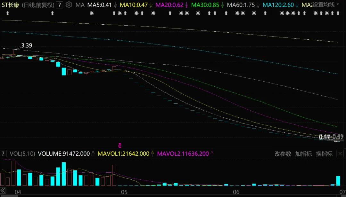The image size is (346, 197).
Task: Click the latest tall cyan volume bar
Action: coord(338,181)
